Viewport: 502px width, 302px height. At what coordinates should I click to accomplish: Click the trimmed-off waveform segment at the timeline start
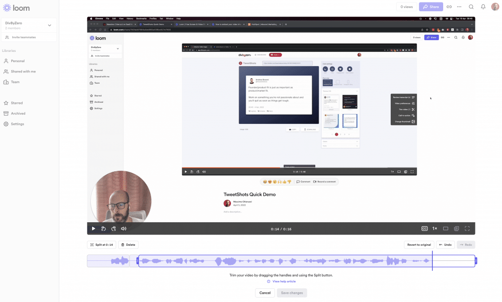click(x=108, y=261)
